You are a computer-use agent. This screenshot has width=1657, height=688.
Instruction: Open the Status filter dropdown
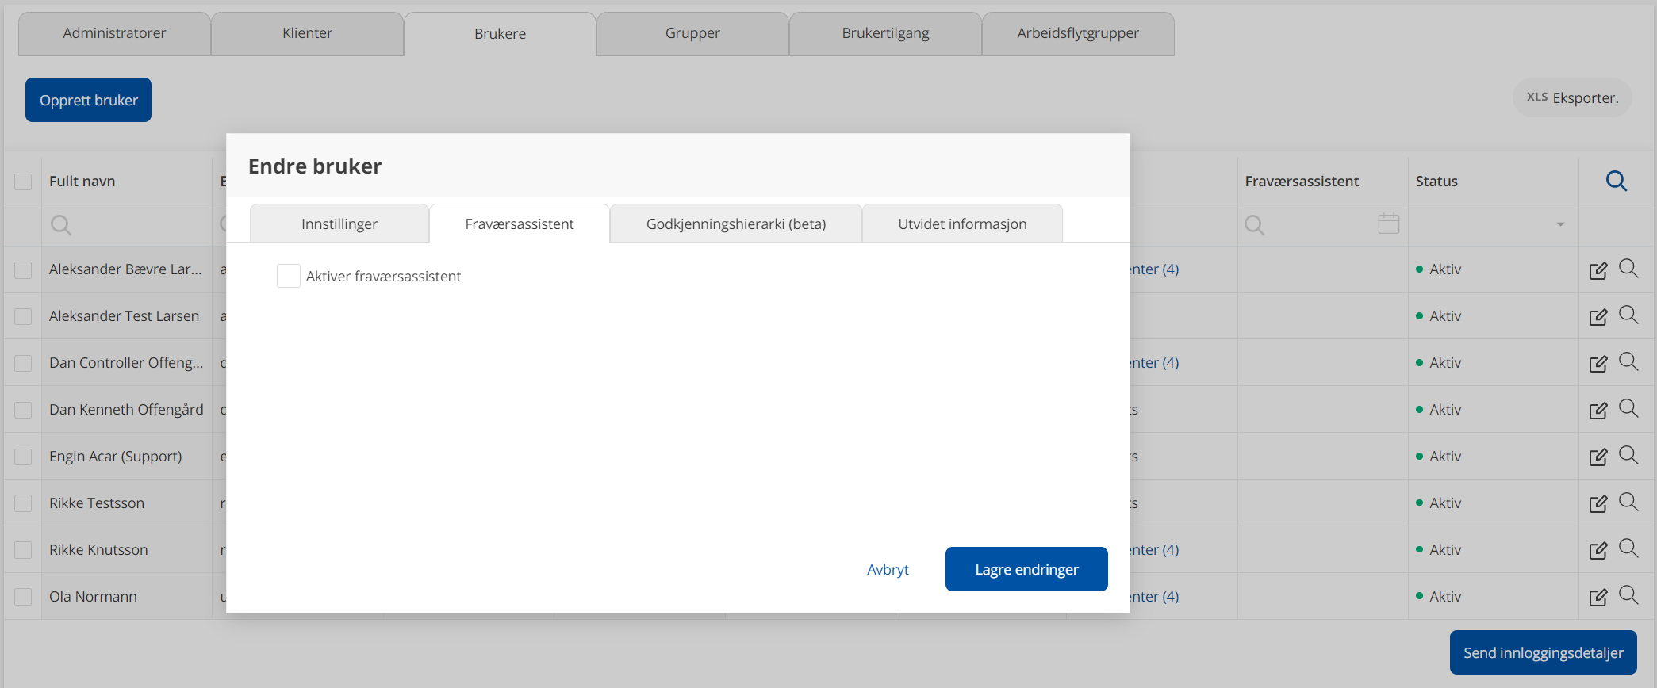coord(1559,225)
